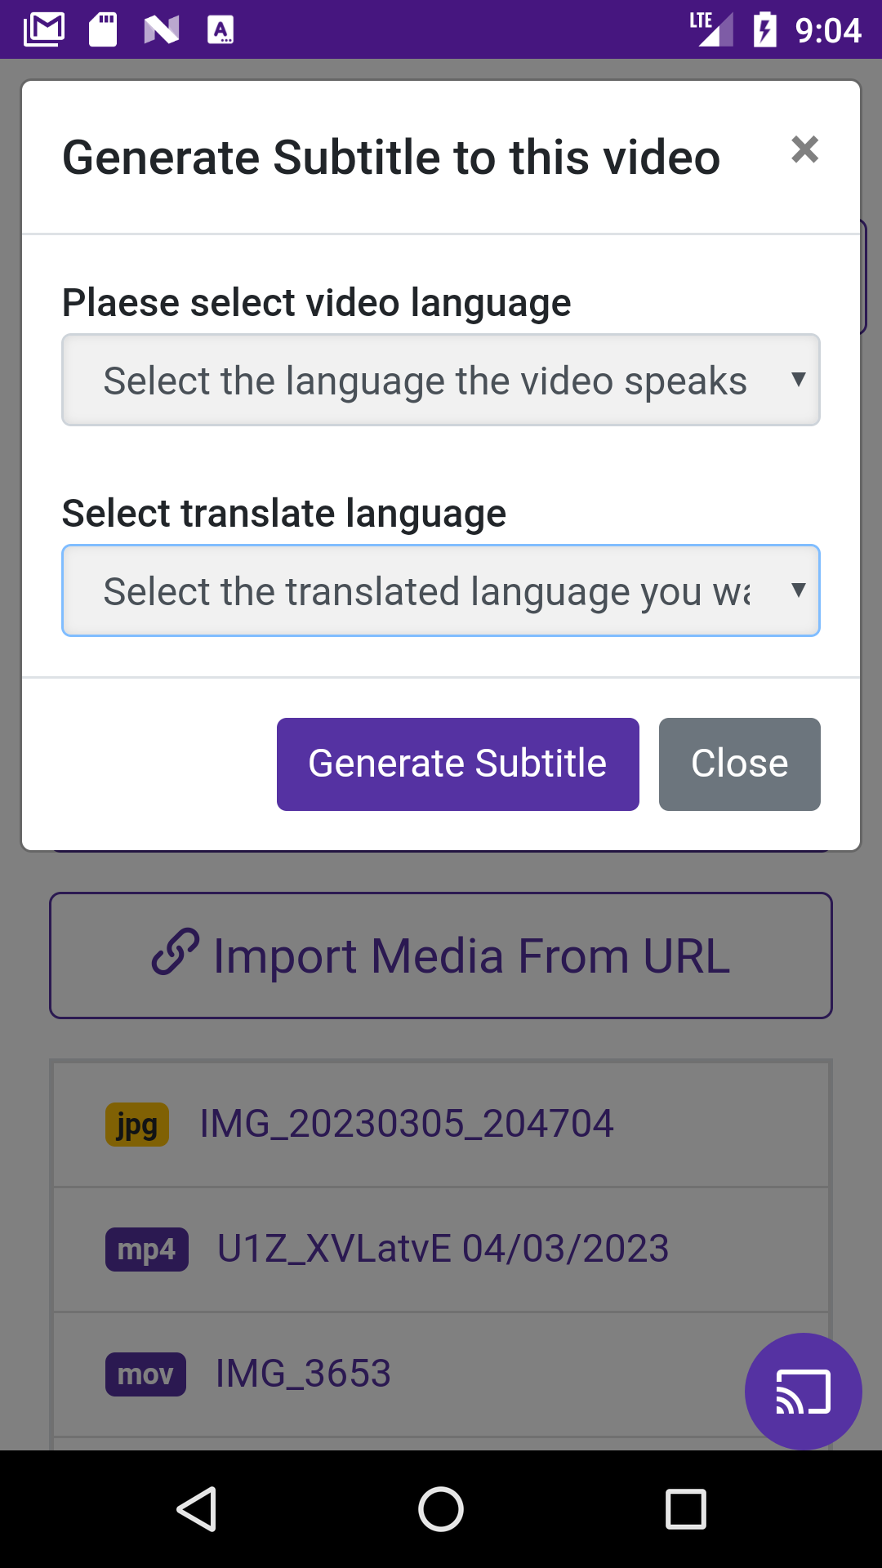Click the arrow of video language select
Image resolution: width=882 pixels, height=1568 pixels.
point(799,380)
